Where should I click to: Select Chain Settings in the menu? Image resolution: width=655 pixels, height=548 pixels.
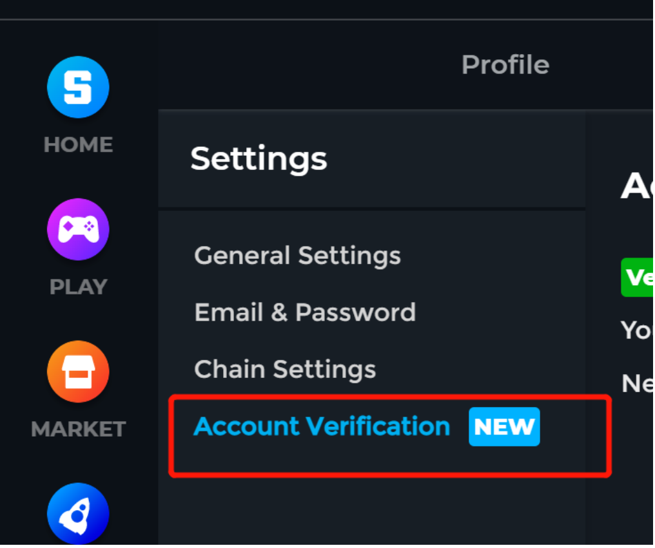[285, 370]
